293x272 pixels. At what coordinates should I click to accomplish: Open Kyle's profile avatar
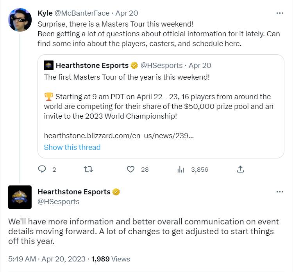pos(20,20)
